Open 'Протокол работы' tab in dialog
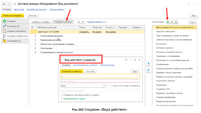 [107, 65]
